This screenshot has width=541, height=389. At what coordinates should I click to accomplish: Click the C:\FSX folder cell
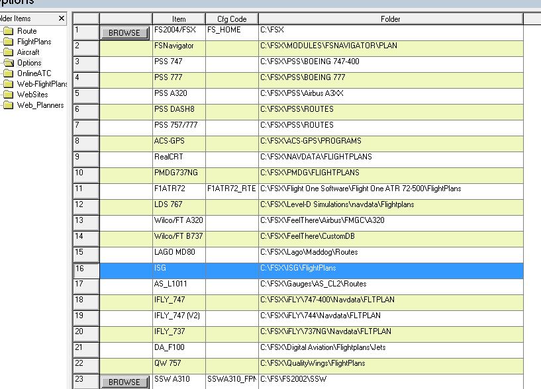pyautogui.click(x=391, y=32)
